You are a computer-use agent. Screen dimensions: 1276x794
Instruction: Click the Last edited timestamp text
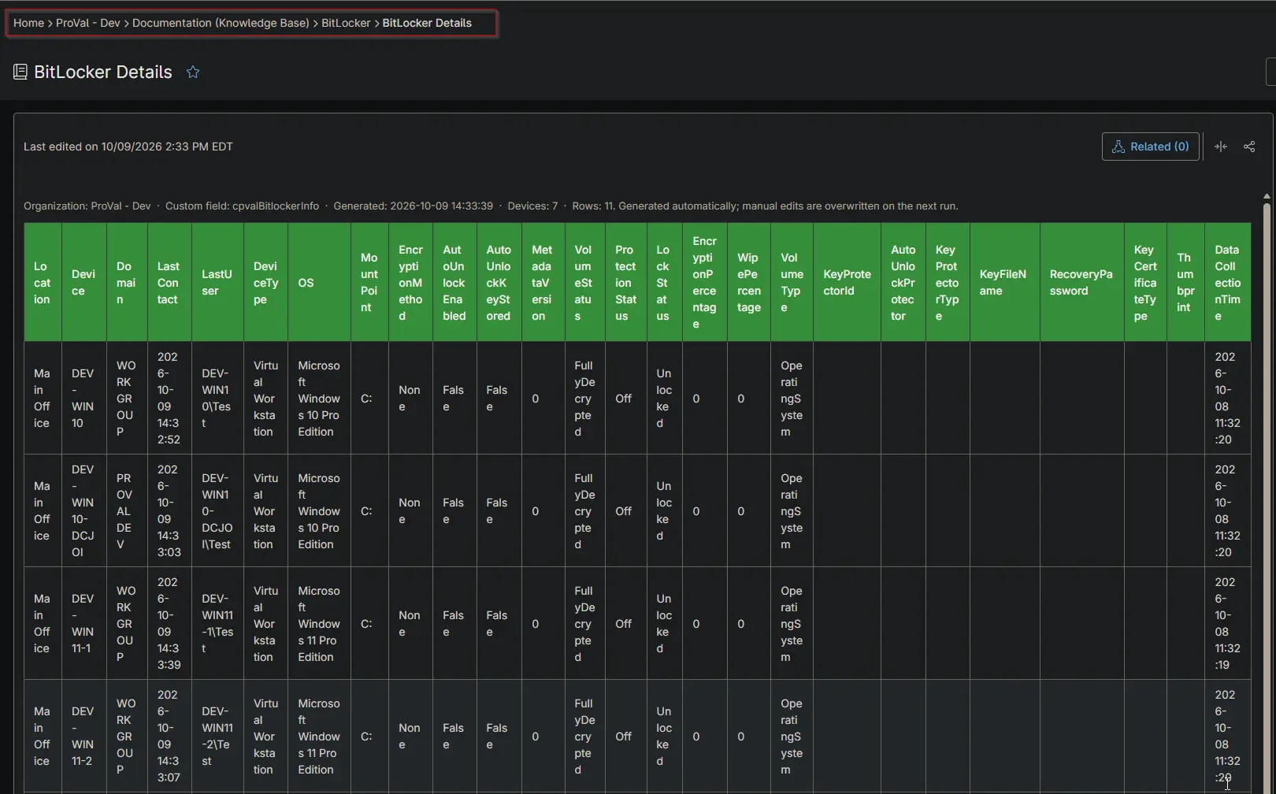pyautogui.click(x=128, y=147)
